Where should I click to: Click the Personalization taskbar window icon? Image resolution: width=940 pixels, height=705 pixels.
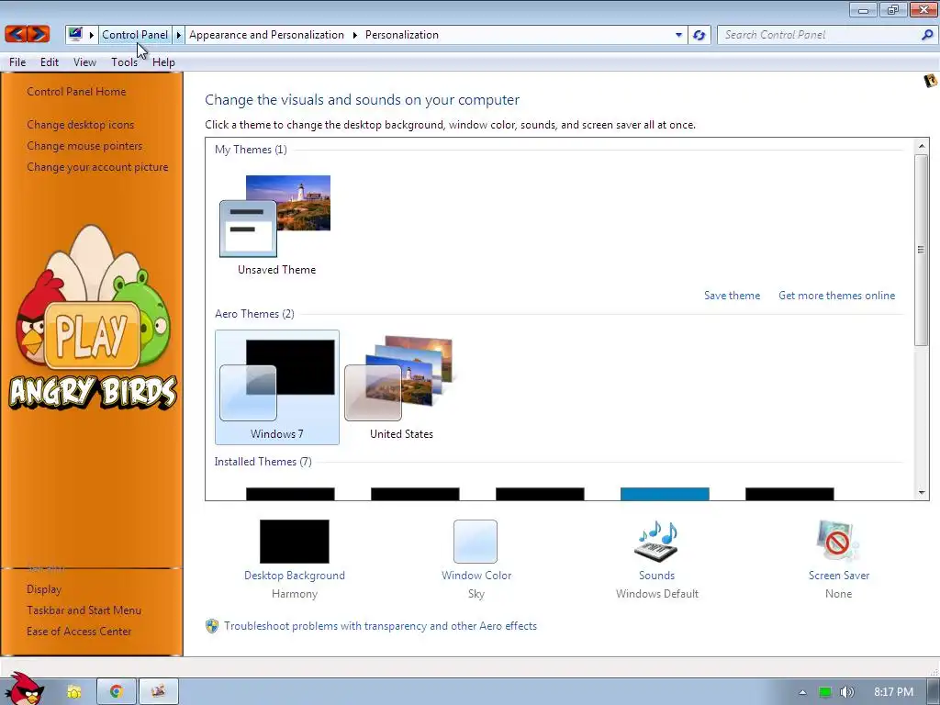pos(158,692)
